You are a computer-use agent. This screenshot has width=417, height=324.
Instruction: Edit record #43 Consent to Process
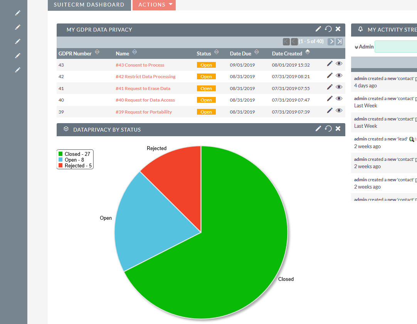pyautogui.click(x=330, y=63)
